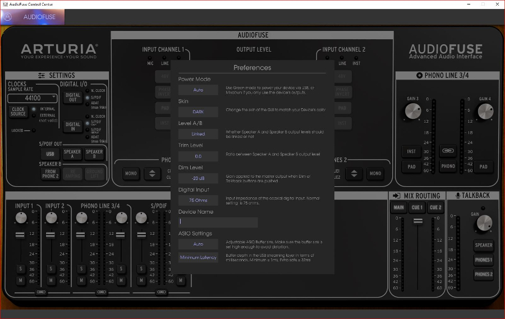Solo the Input 2 channel

tap(51, 269)
